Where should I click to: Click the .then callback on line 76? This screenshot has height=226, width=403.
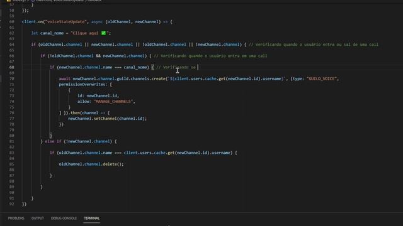pos(75,113)
